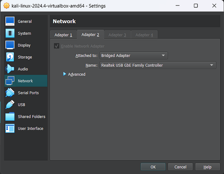Open the Attached to dropdown
224x174 pixels.
tap(134, 56)
